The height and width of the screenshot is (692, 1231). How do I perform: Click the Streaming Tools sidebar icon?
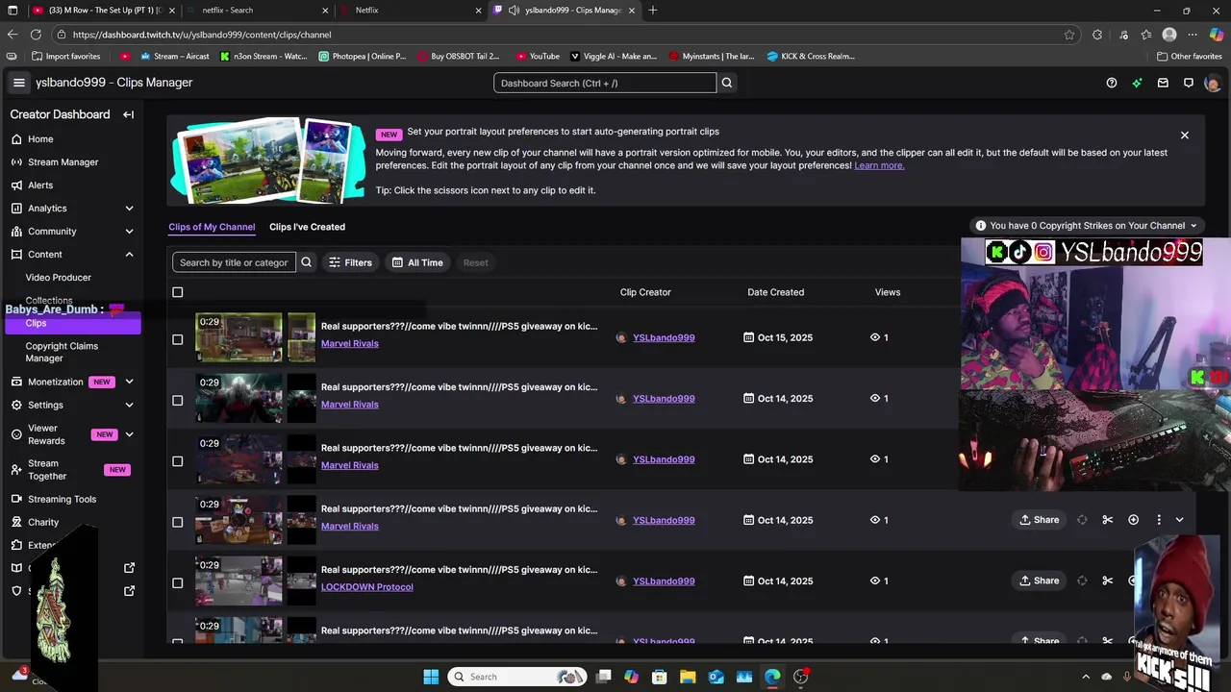coord(16,499)
